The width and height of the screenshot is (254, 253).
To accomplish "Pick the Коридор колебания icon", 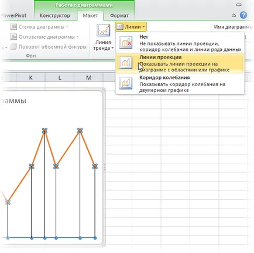I will tap(126, 83).
